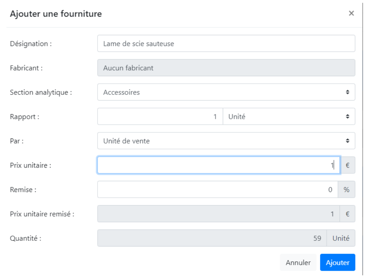
Task: Click the Remise percentage input
Action: click(x=217, y=190)
